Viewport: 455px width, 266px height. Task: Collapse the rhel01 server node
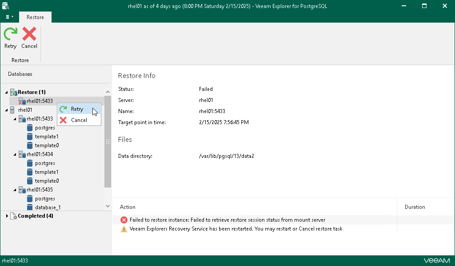pyautogui.click(x=6, y=110)
